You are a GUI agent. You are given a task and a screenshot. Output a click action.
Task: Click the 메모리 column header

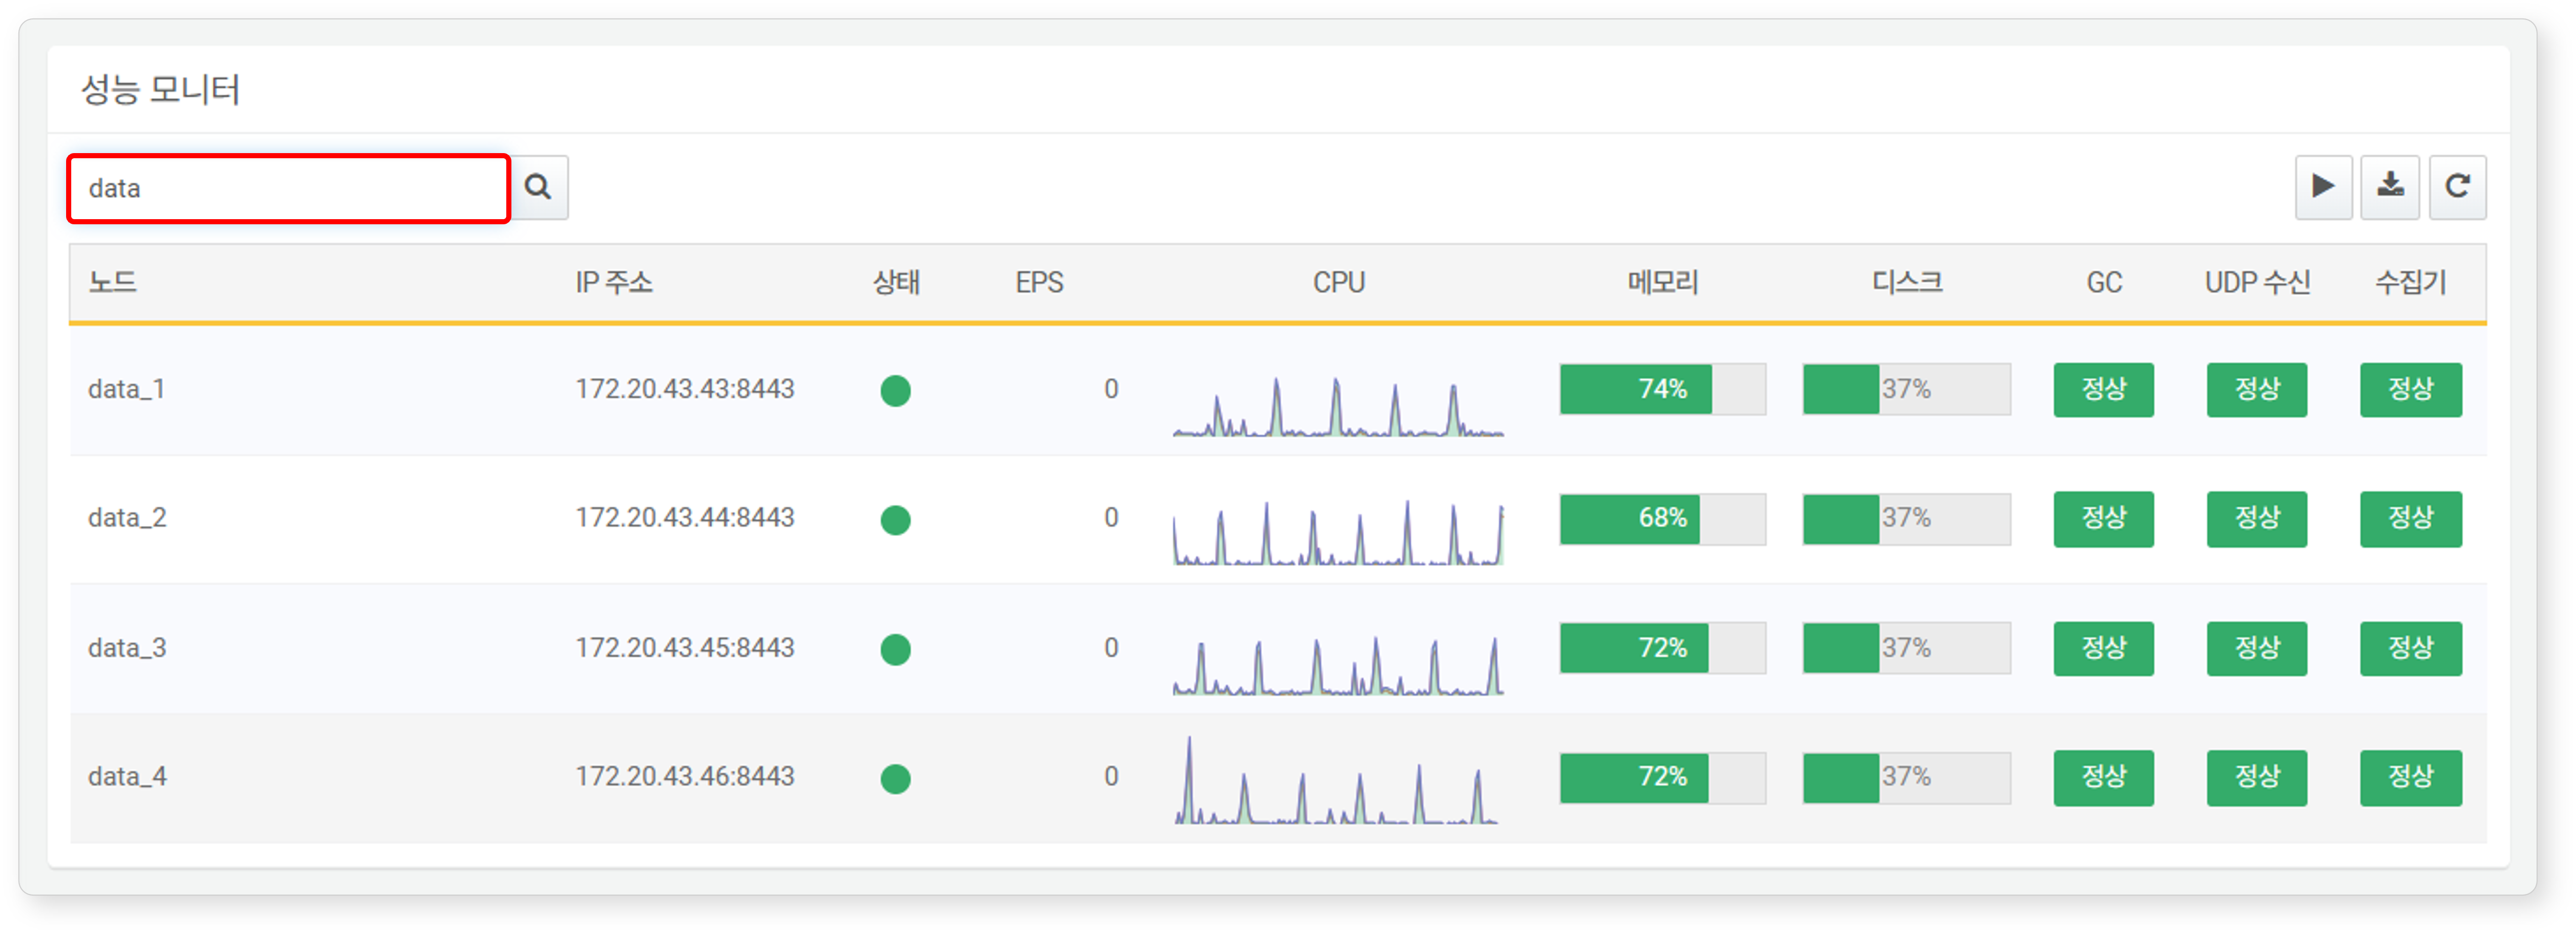pyautogui.click(x=1662, y=283)
